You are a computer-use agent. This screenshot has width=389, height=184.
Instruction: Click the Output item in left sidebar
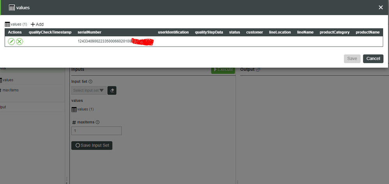point(3,107)
